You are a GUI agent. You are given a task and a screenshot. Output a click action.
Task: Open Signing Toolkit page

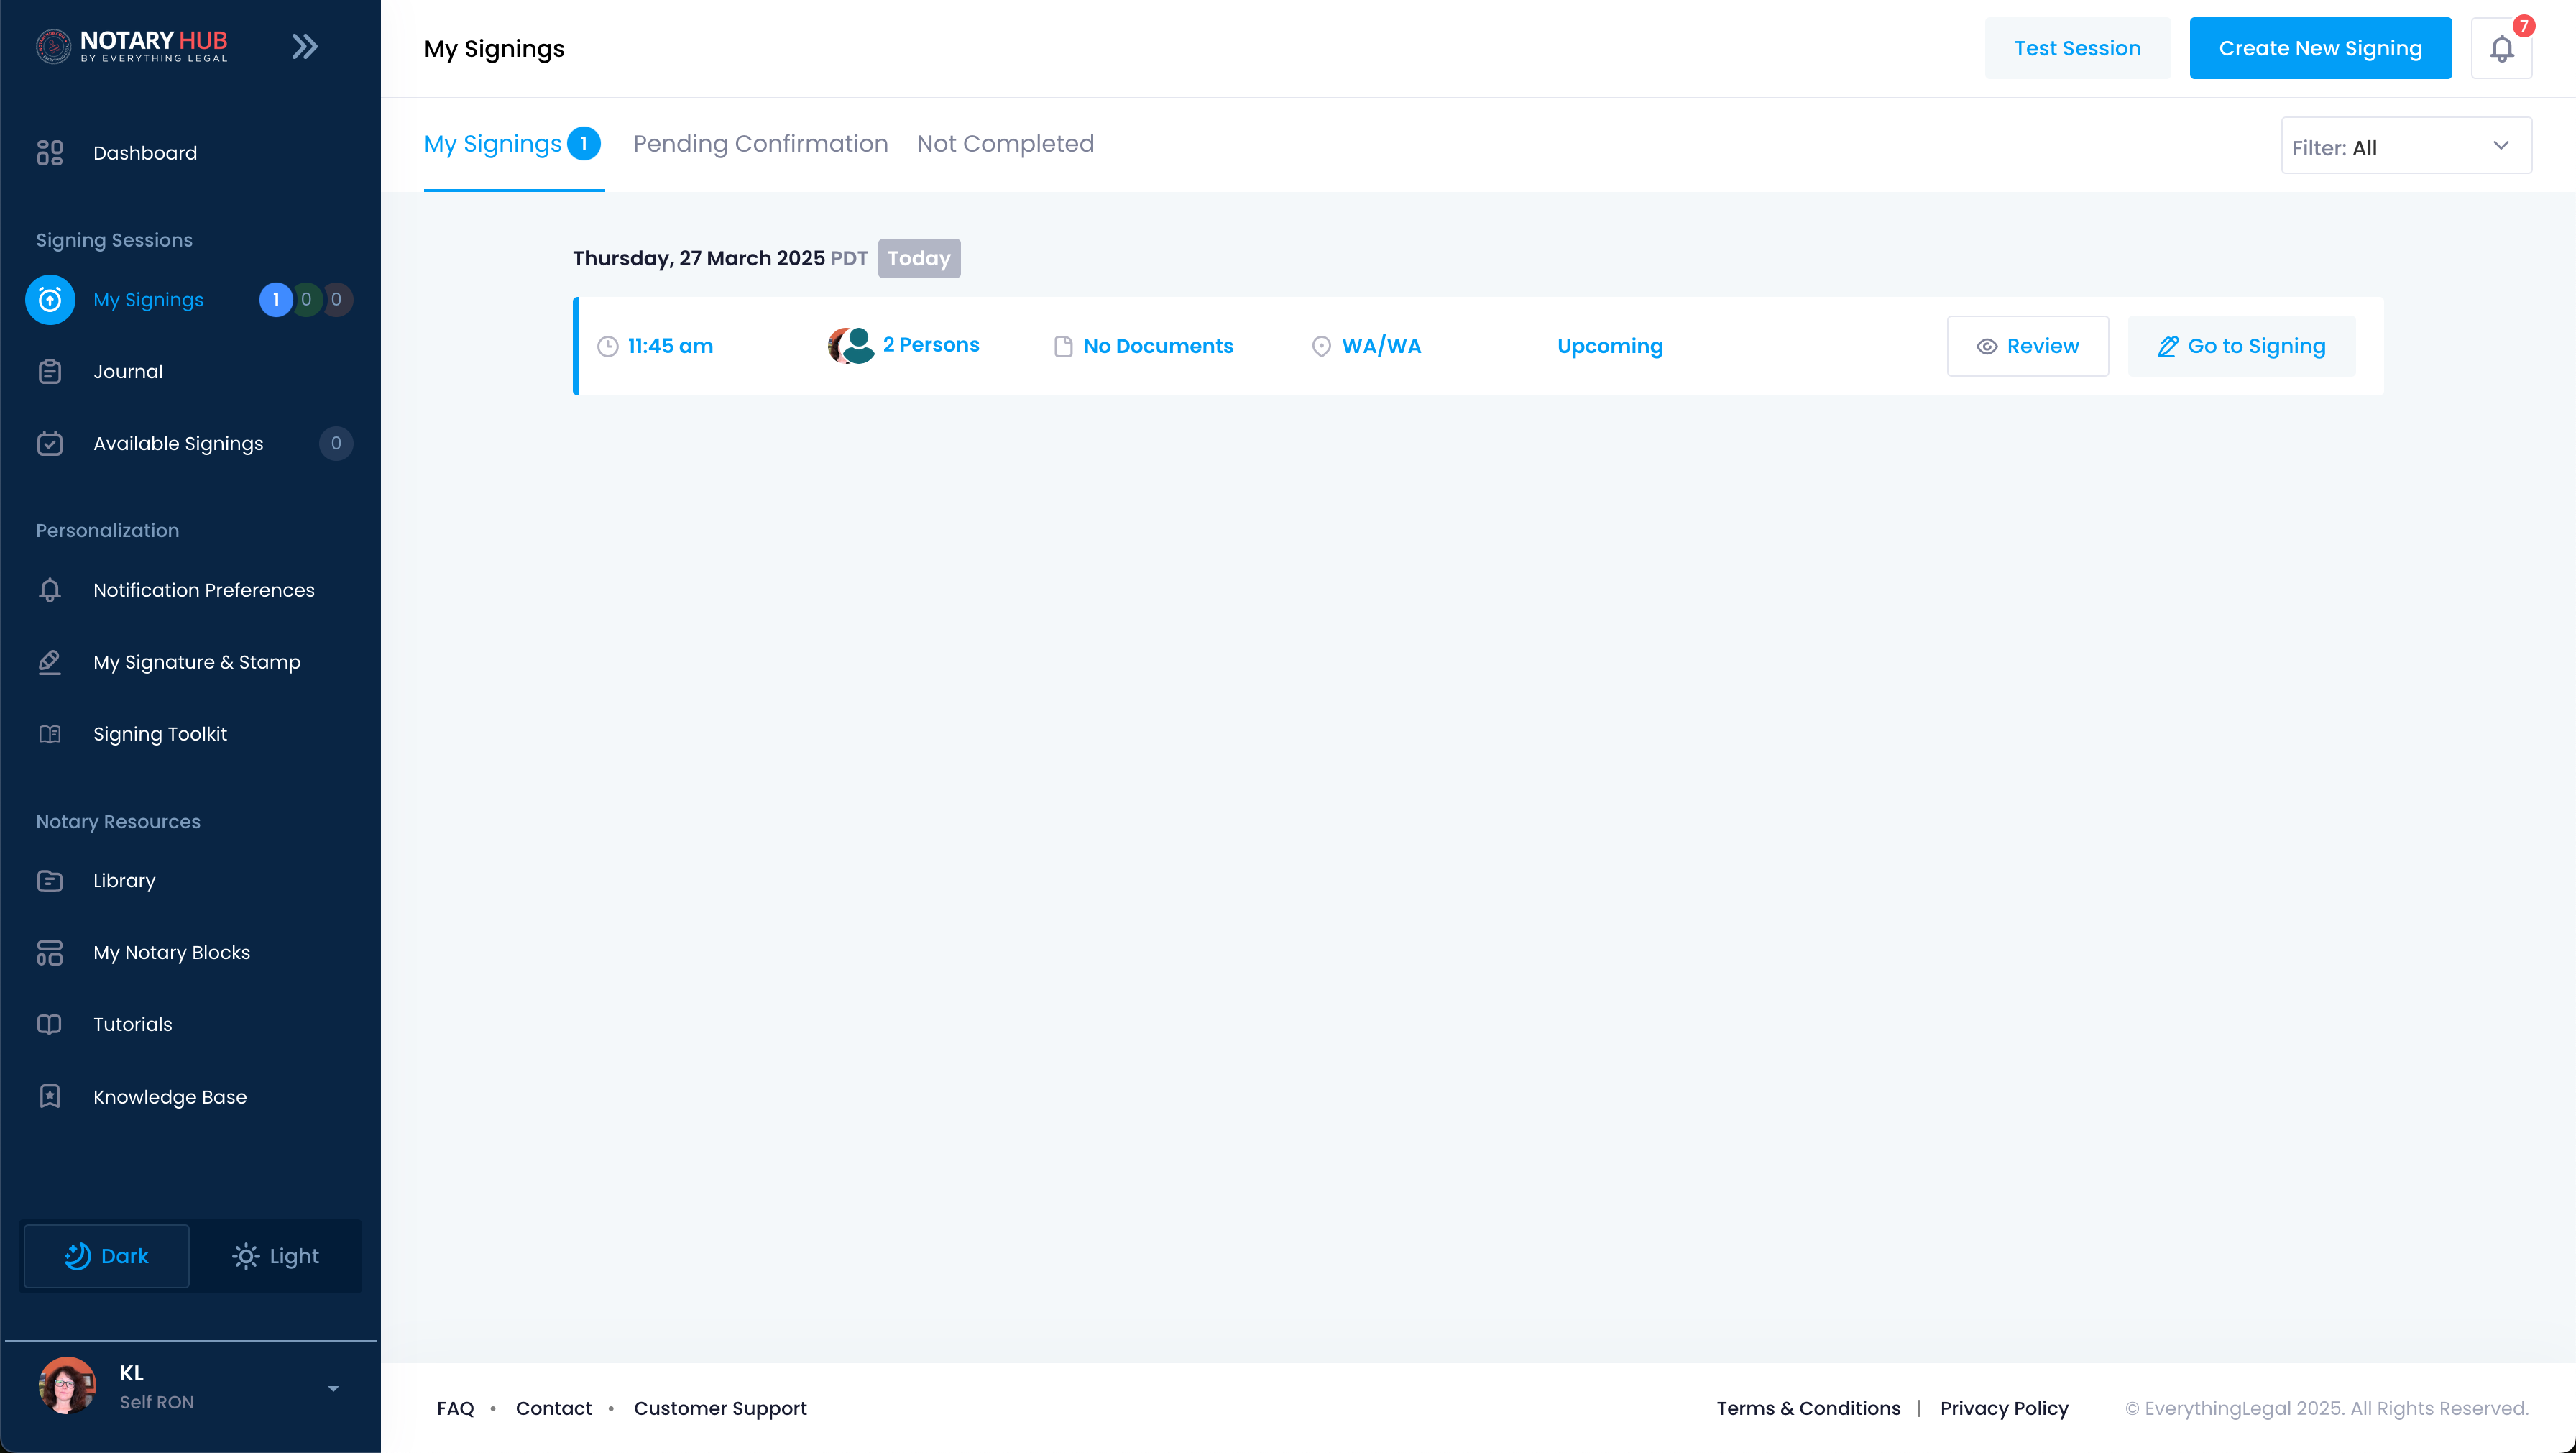coord(160,734)
